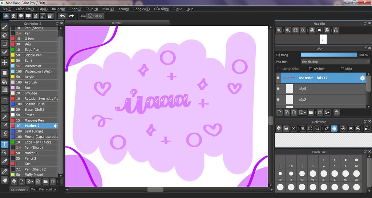Toggle the Xén bớt checkbox
The height and width of the screenshot is (198, 372).
coord(310,69)
